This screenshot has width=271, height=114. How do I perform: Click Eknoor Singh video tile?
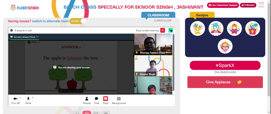(x=153, y=66)
